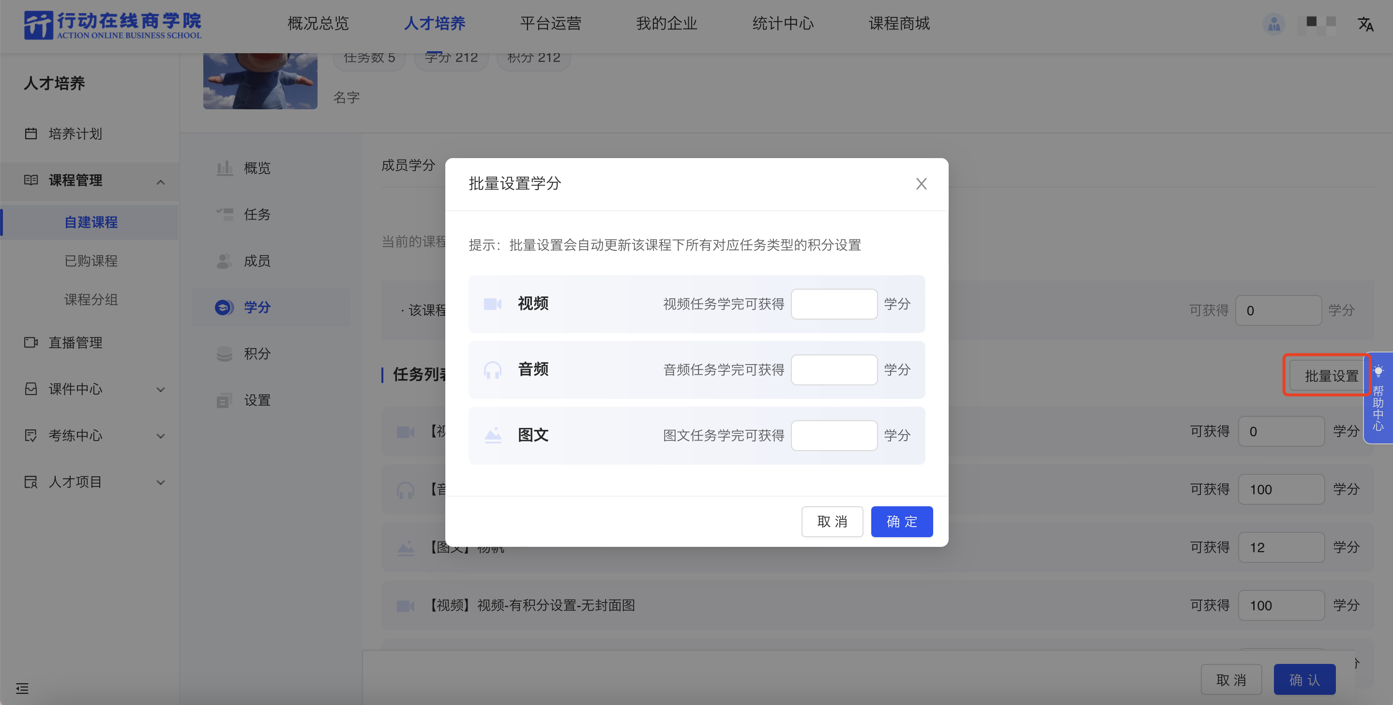Click the 课件中心 icon
The height and width of the screenshot is (705, 1393).
click(31, 389)
